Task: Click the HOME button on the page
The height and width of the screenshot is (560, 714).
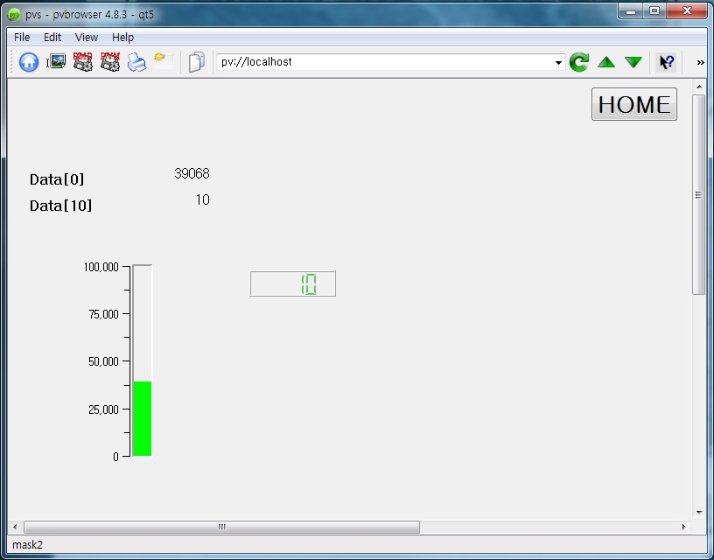Action: point(633,104)
